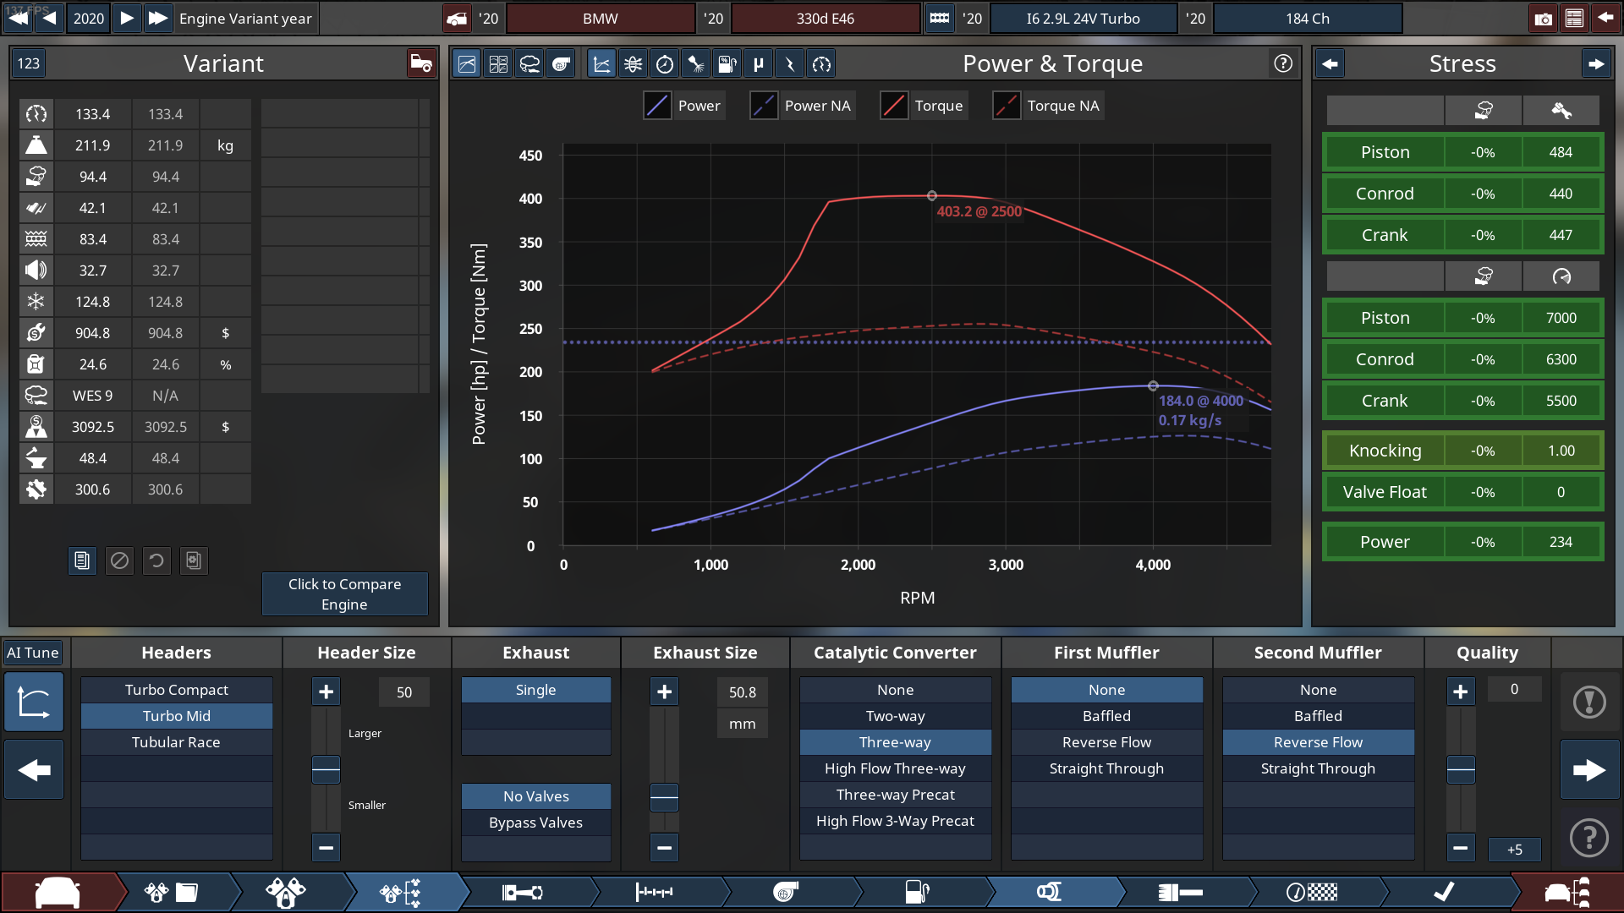Open the calculator icon in top bar

coord(1574,19)
